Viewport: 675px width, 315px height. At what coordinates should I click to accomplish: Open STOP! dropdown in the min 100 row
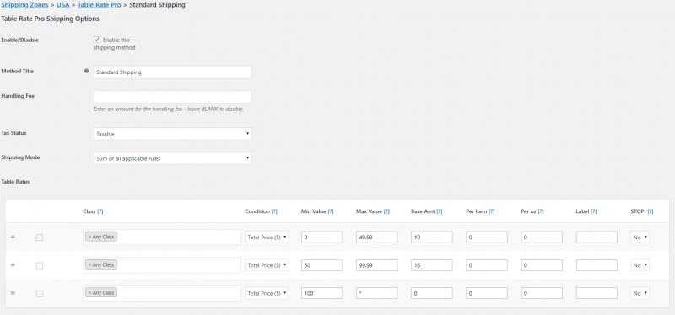(640, 293)
